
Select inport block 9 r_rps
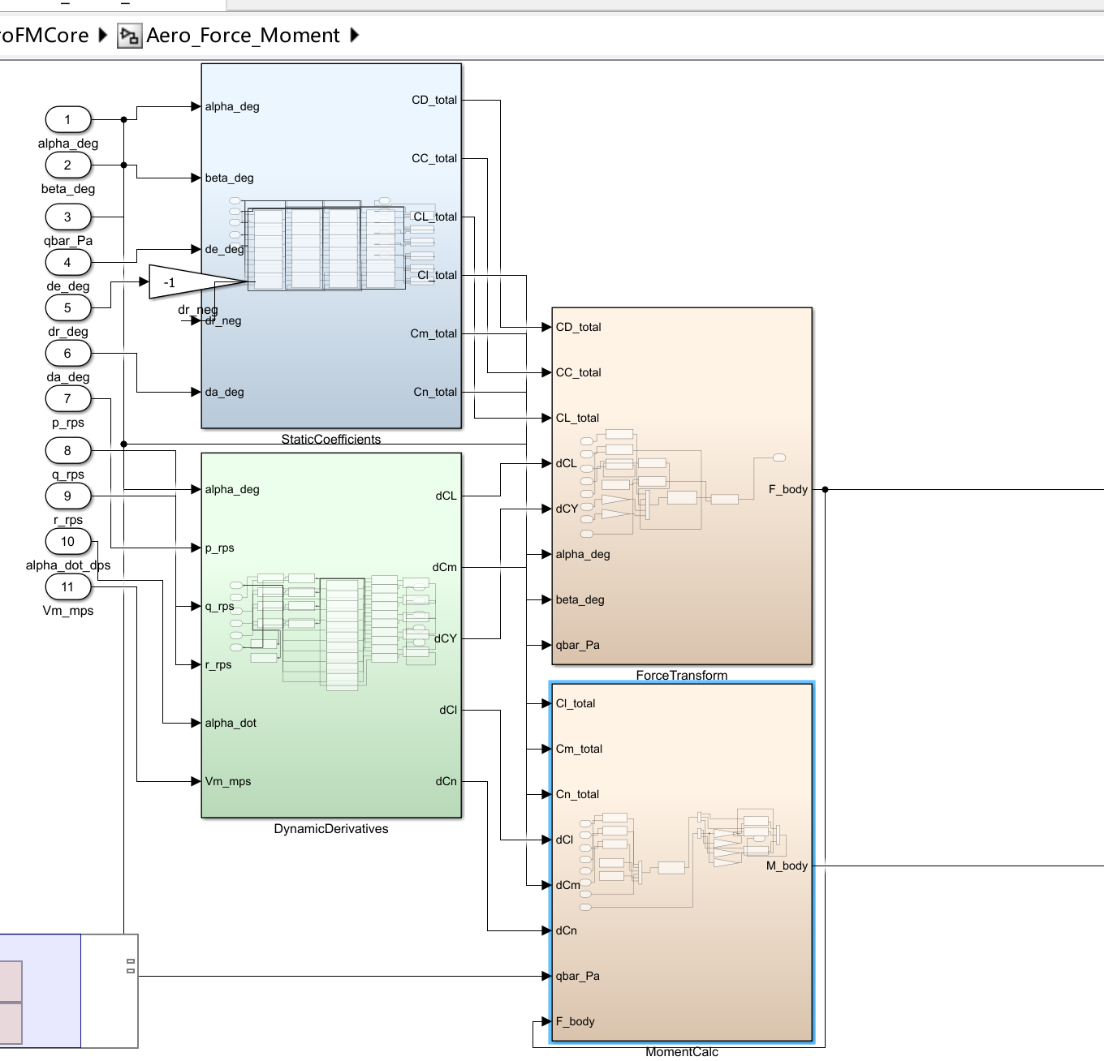click(x=67, y=496)
